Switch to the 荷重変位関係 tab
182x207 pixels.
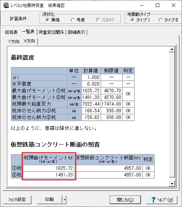[51, 32]
